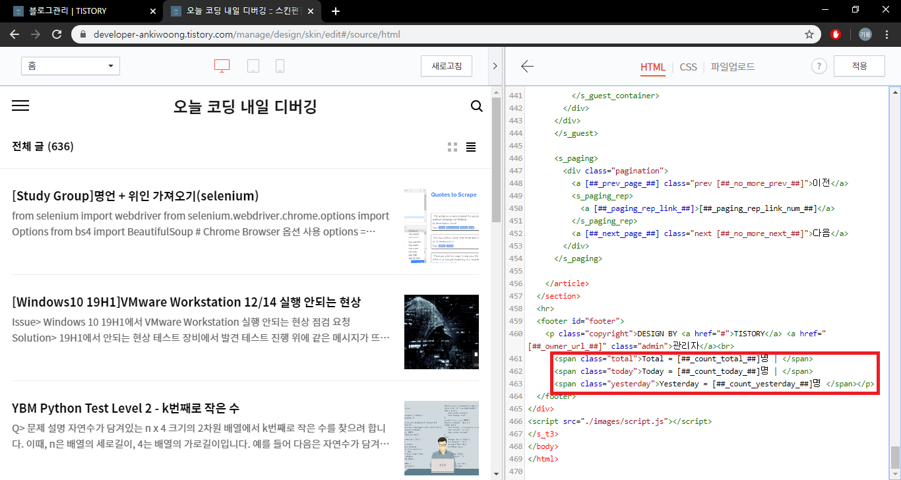Select the tablet preview icon

coord(253,66)
